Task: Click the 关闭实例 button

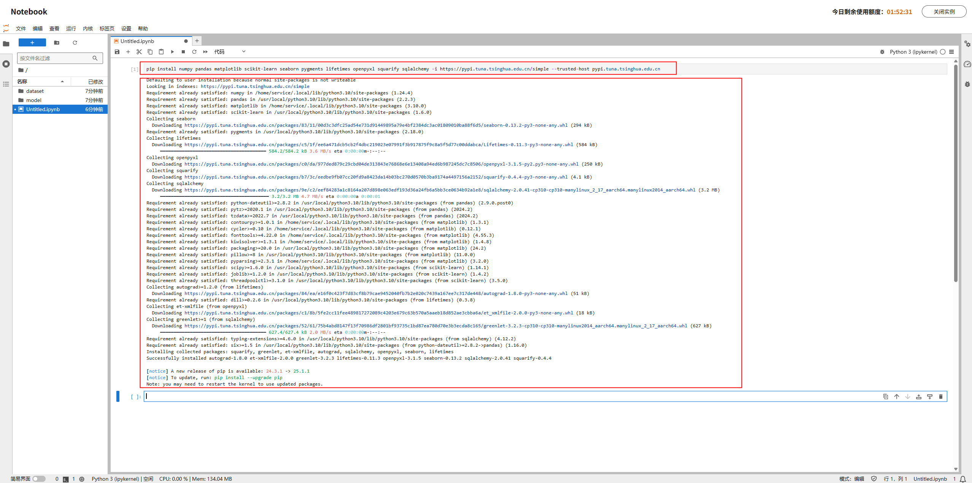Action: click(943, 12)
